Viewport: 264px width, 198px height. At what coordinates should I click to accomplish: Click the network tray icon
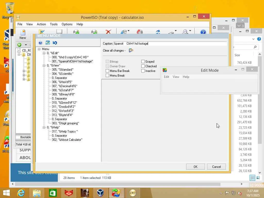coord(233,193)
